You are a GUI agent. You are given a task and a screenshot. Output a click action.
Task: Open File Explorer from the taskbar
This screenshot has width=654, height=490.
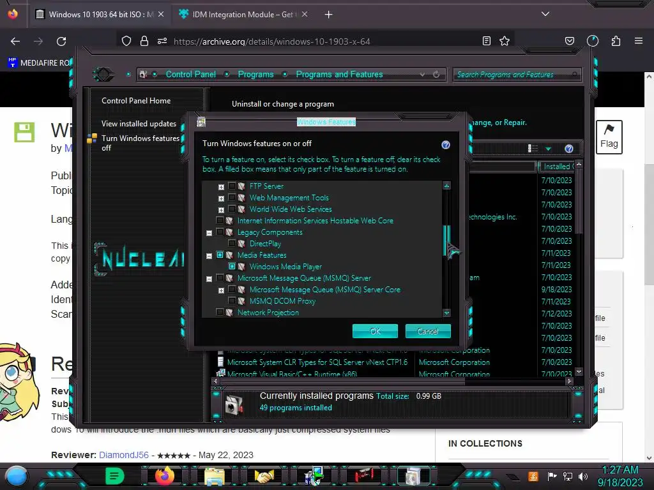215,476
